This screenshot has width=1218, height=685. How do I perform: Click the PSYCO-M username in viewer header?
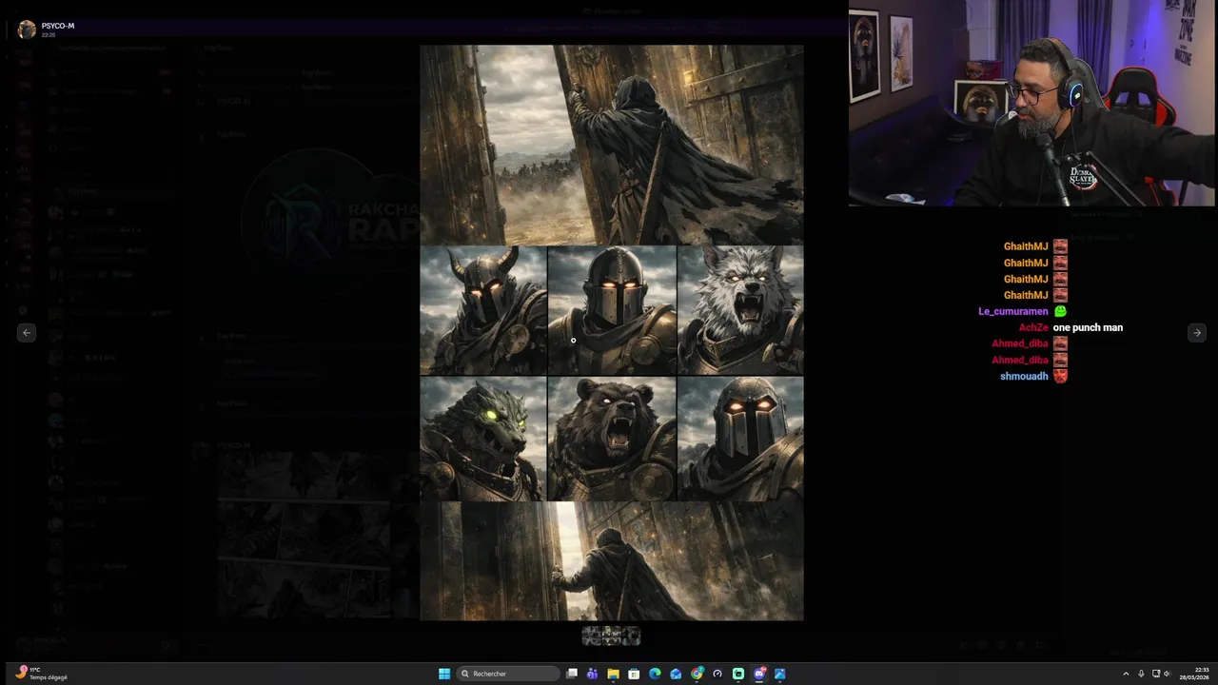(58, 26)
